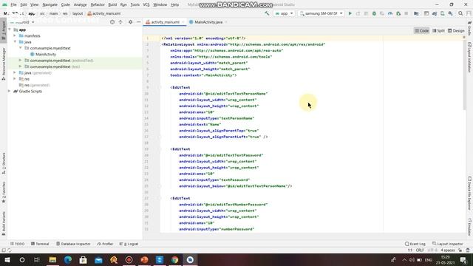Open the SDK Manager icon
473x266 pixels.
450,13
